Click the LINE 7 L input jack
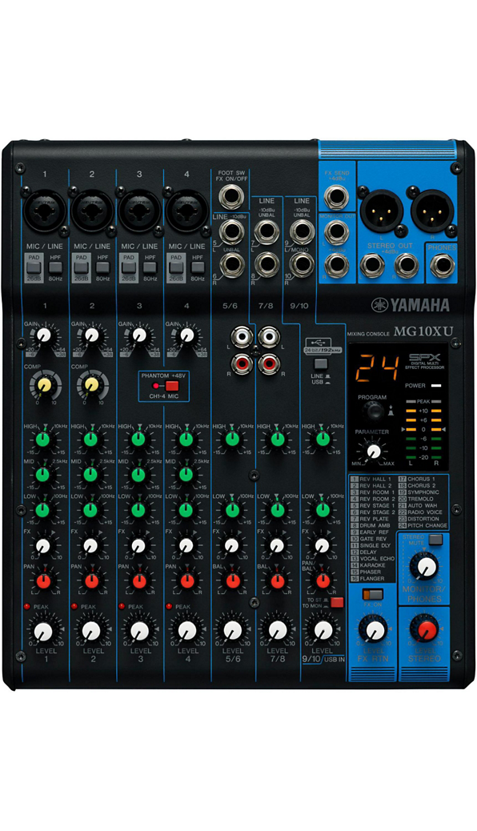The height and width of the screenshot is (831, 477). pos(267,231)
